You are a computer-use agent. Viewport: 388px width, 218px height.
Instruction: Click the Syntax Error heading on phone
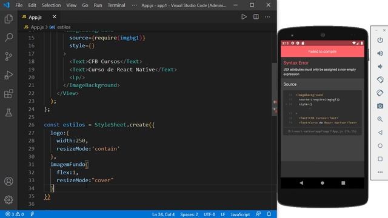click(x=296, y=63)
